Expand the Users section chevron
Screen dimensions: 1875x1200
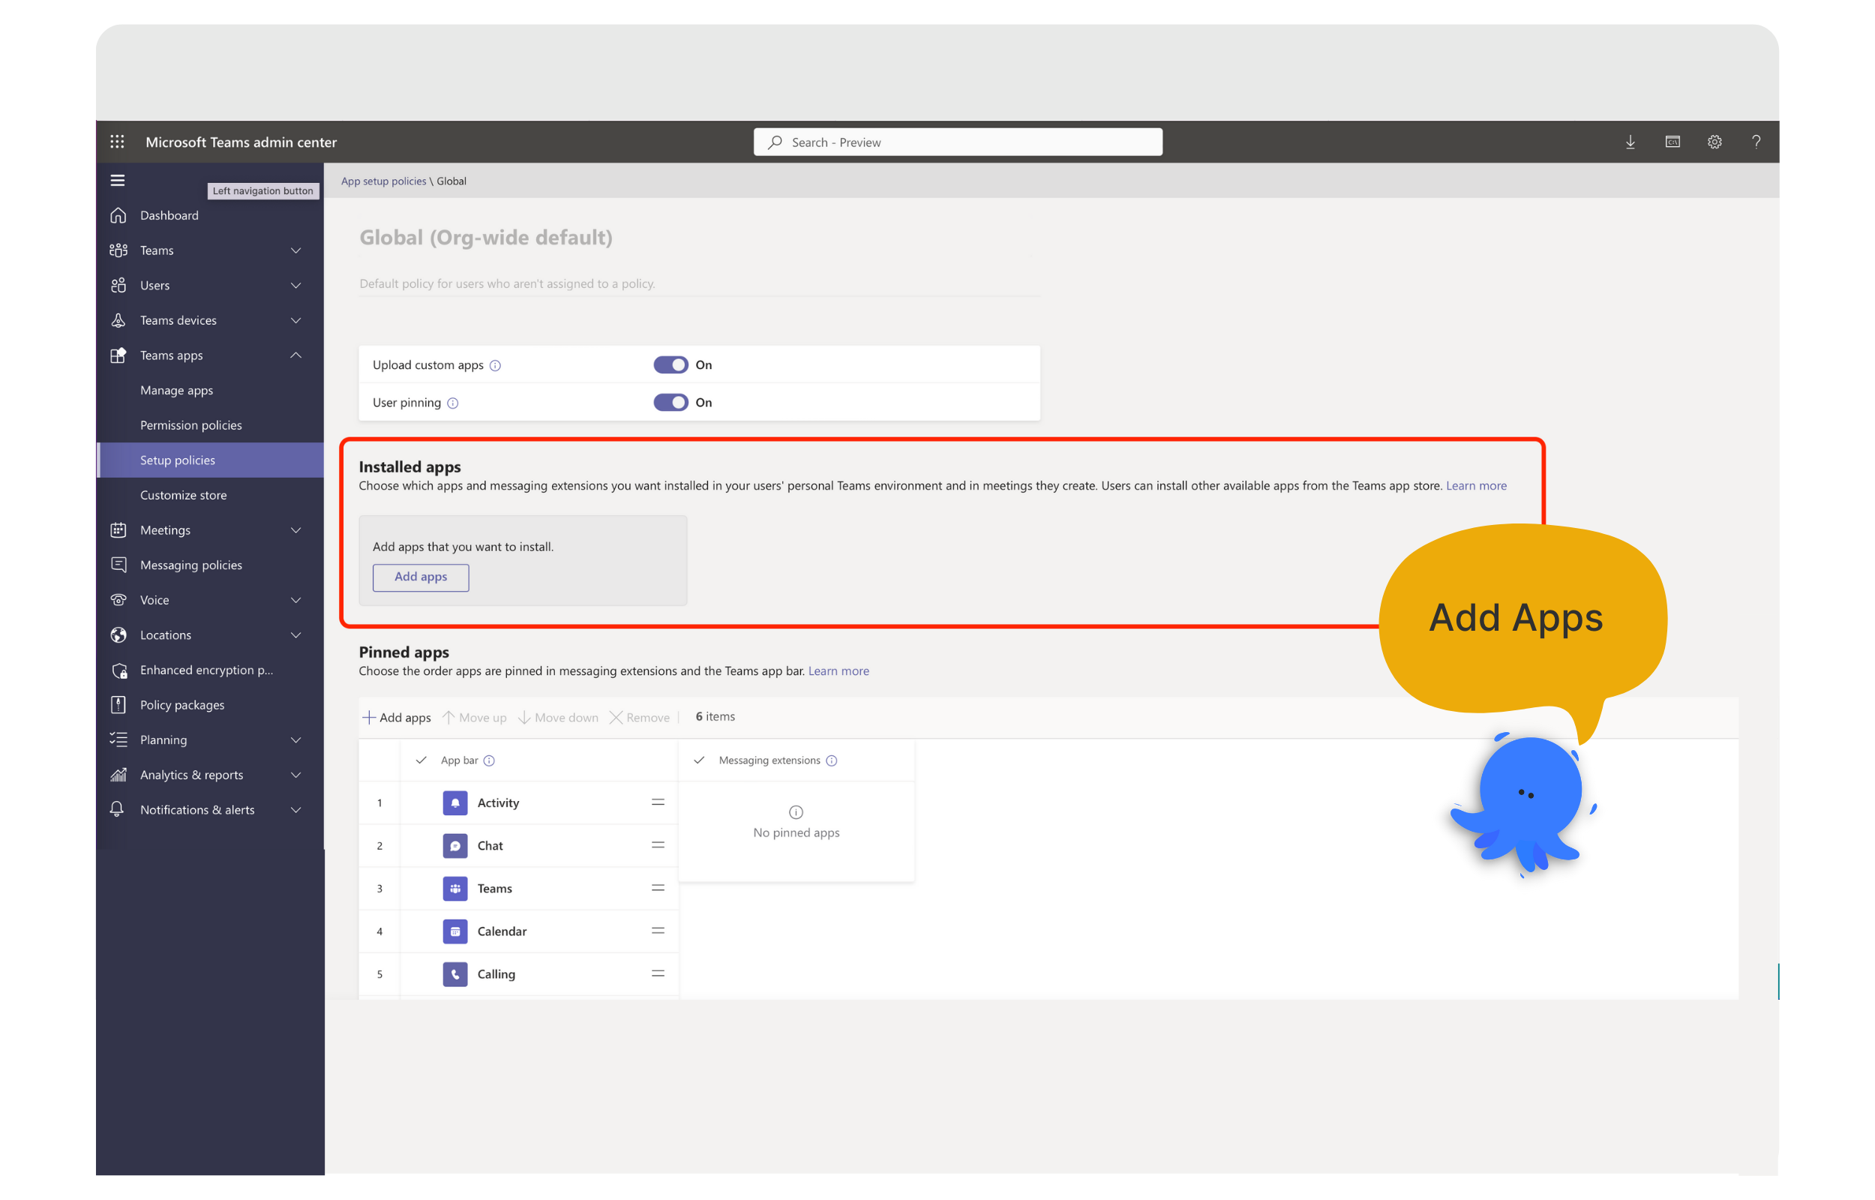pyautogui.click(x=296, y=285)
